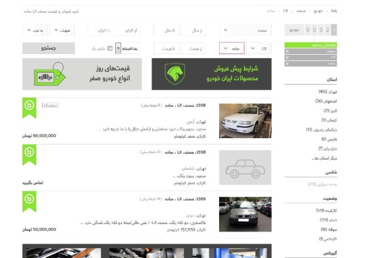Click the کارکرد 152,883 کیلومتر mileage text

(186, 229)
